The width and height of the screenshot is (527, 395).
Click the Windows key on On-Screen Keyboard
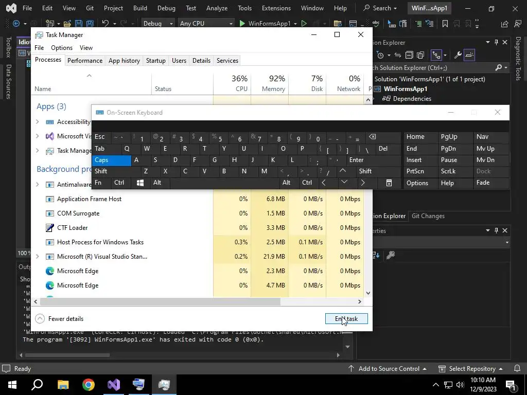click(140, 183)
